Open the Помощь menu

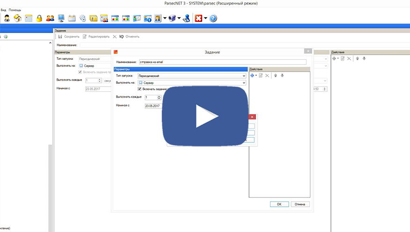15,10
